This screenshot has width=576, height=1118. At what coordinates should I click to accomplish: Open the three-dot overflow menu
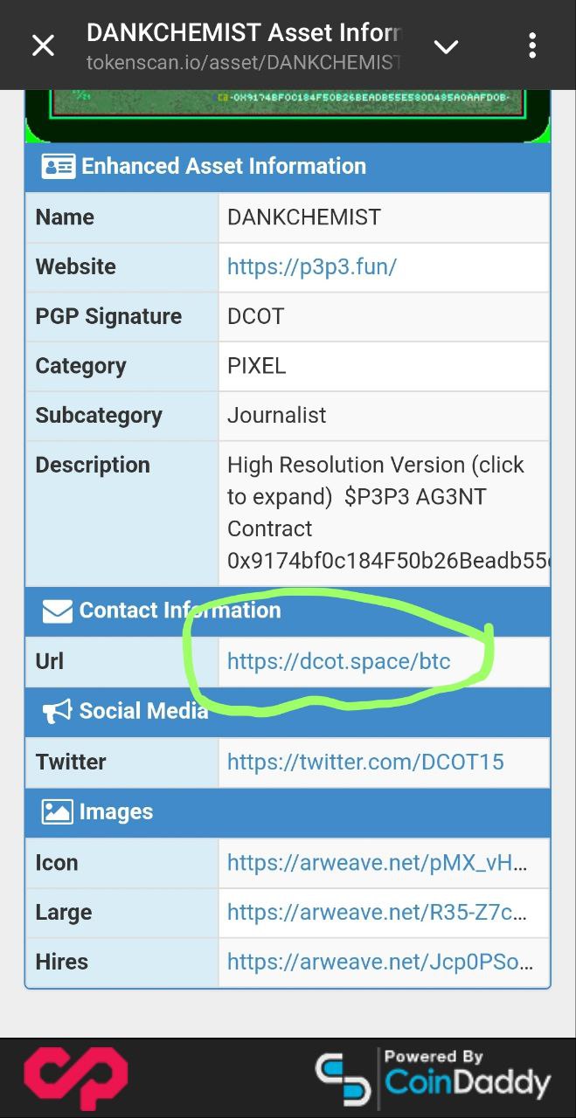[x=532, y=45]
